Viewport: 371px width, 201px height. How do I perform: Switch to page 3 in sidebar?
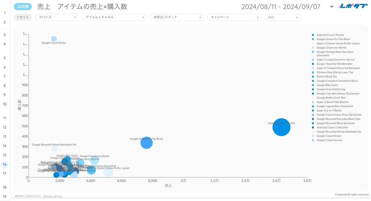coord(5,35)
